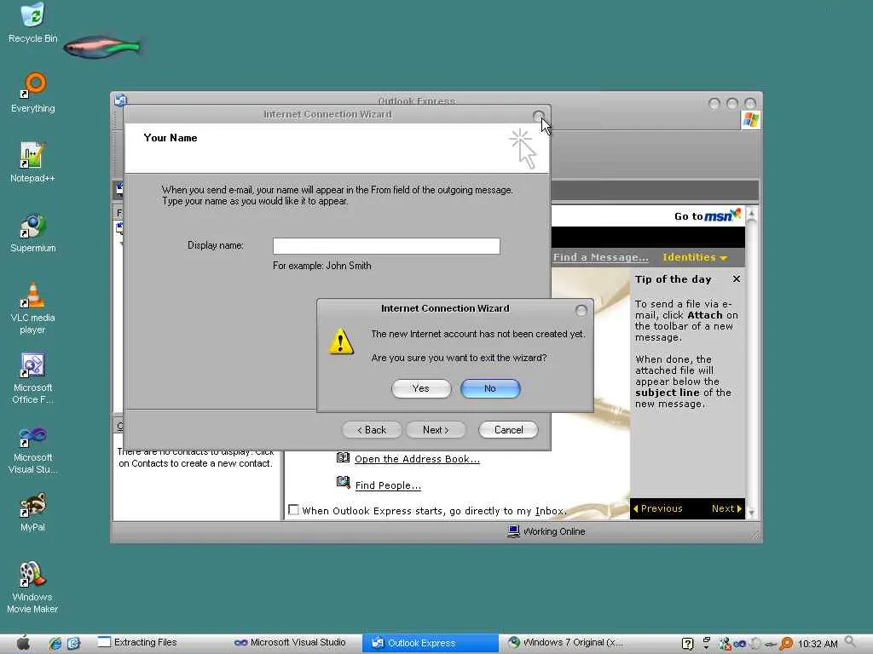Viewport: 873px width, 654px height.
Task: Click the wizard cursor graphic in the header
Action: [523, 148]
